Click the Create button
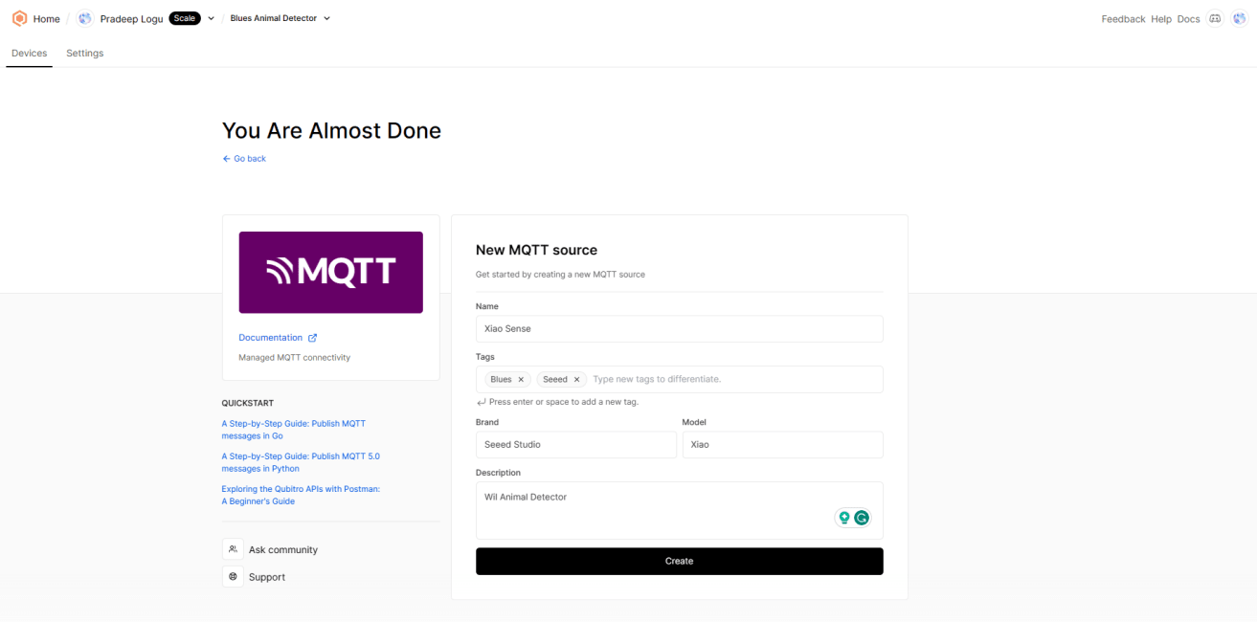 [x=679, y=561]
